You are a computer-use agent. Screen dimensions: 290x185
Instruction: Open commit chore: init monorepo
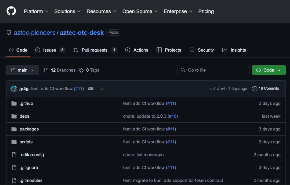pyautogui.click(x=143, y=155)
